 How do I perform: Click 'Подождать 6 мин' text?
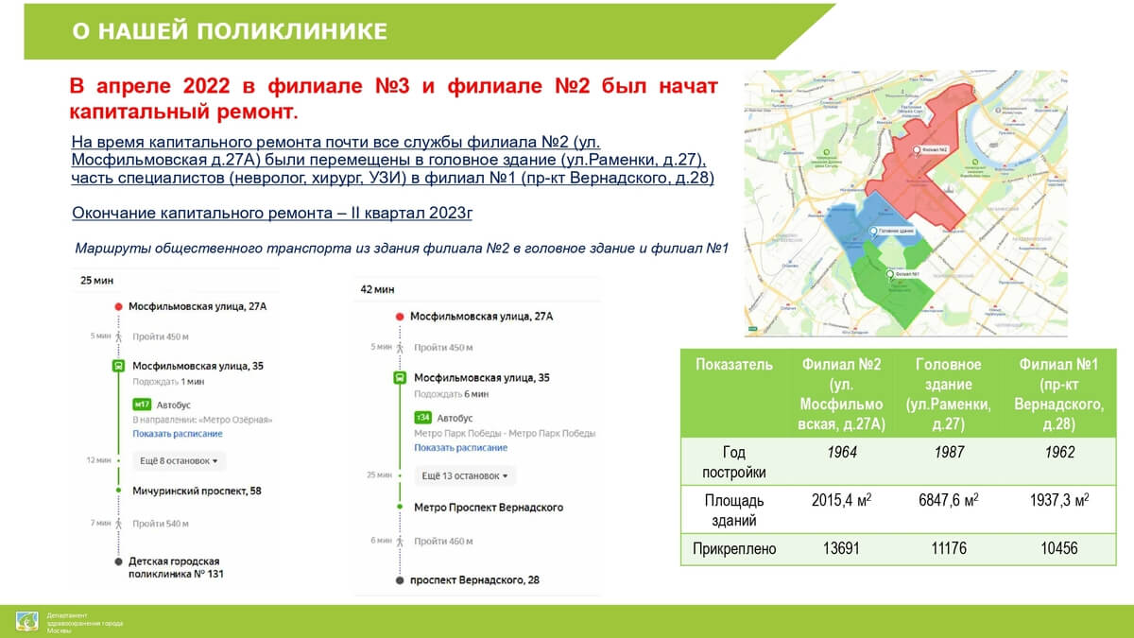[451, 393]
